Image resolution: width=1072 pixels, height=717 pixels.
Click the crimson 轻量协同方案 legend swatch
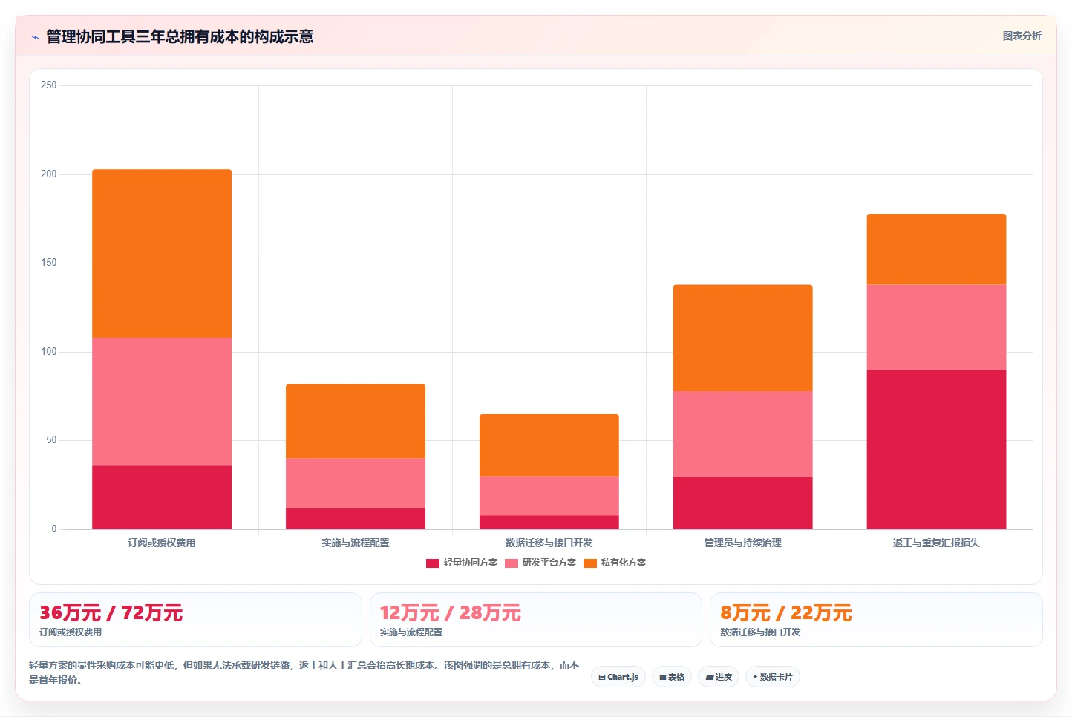tap(433, 563)
